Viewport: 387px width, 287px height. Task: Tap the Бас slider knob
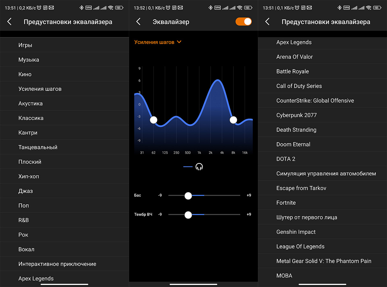188,195
